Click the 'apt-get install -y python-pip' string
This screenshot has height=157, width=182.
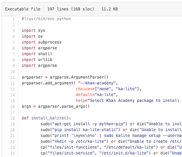pyautogui.click(x=88, y=124)
